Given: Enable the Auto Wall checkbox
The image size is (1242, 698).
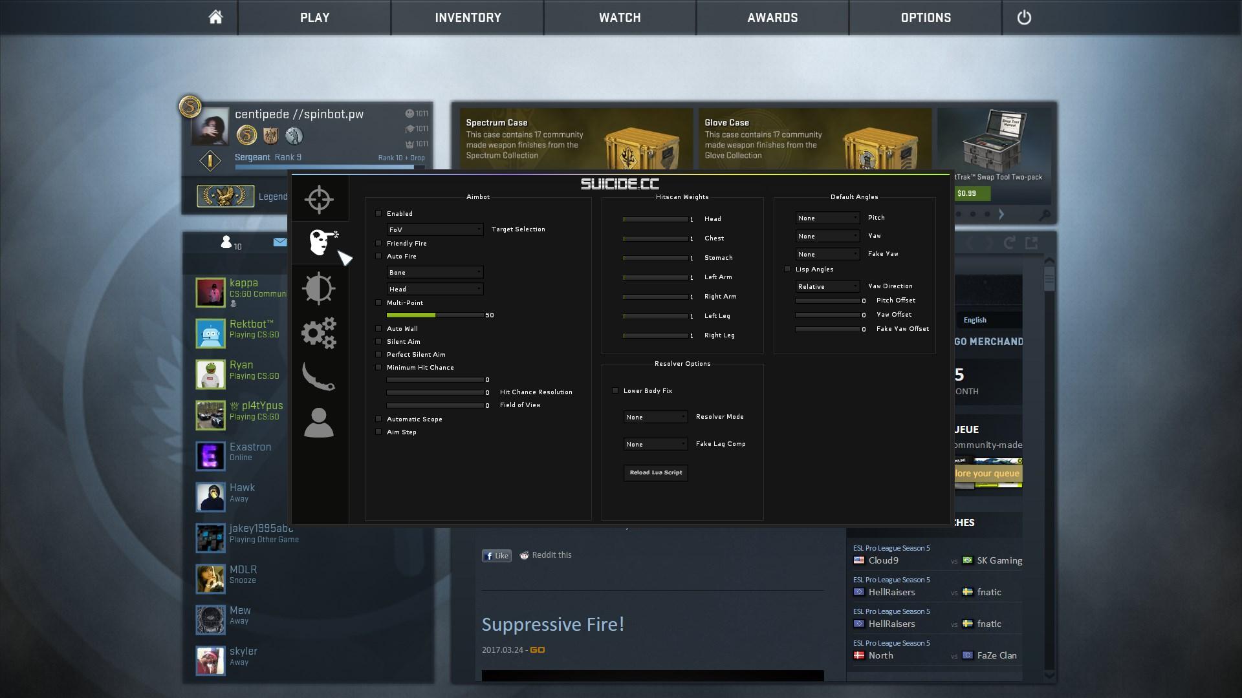Looking at the screenshot, I should (x=378, y=328).
